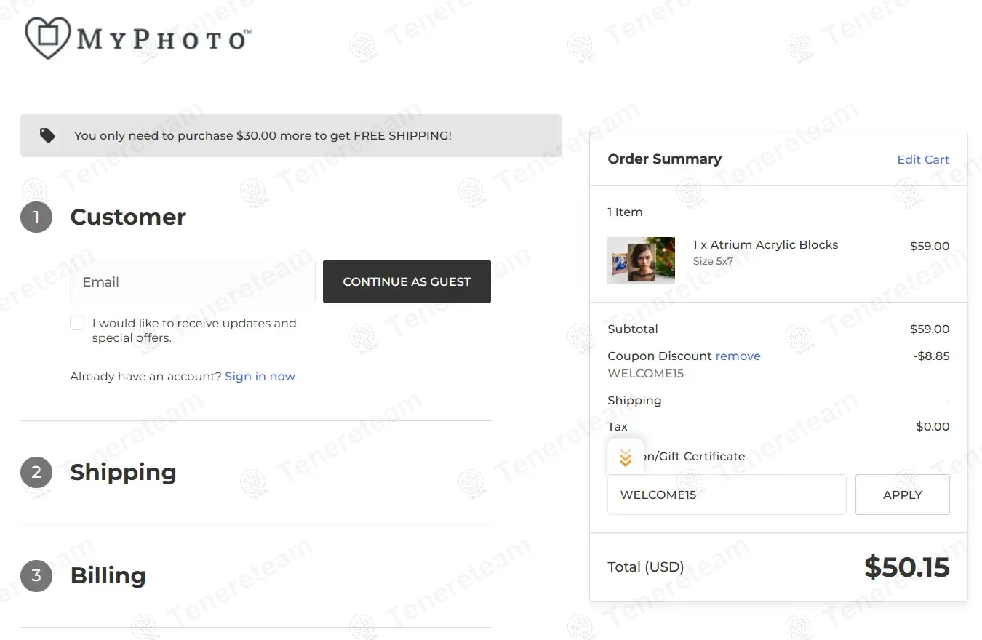
Task: Focus the Email input field
Action: (x=193, y=281)
